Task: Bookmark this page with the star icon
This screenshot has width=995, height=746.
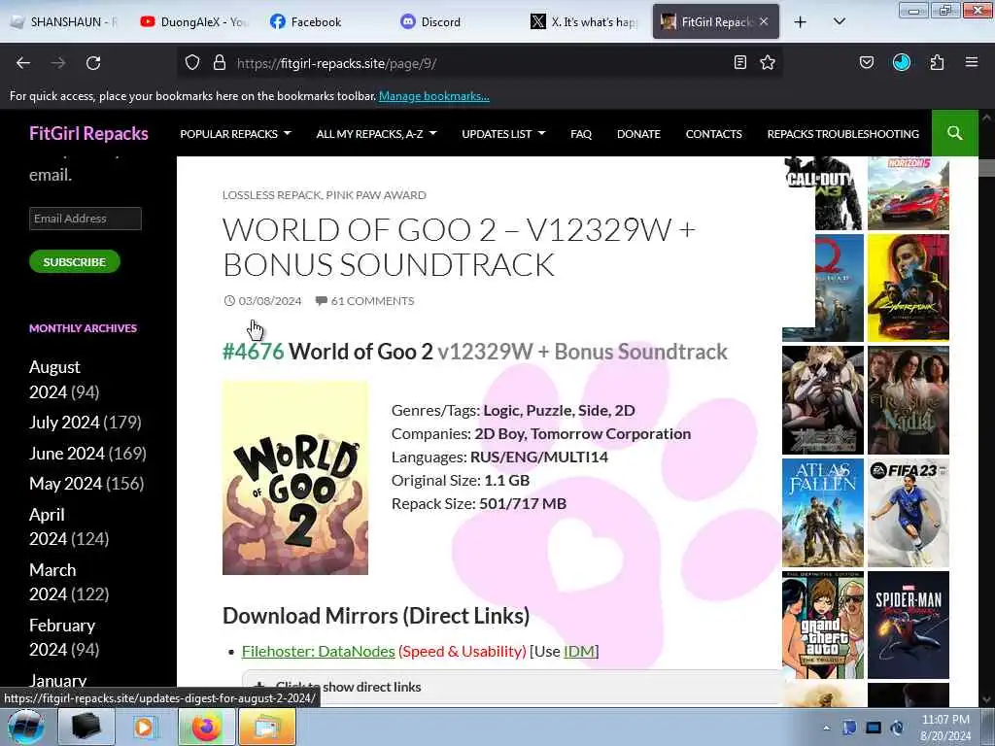Action: (x=768, y=62)
